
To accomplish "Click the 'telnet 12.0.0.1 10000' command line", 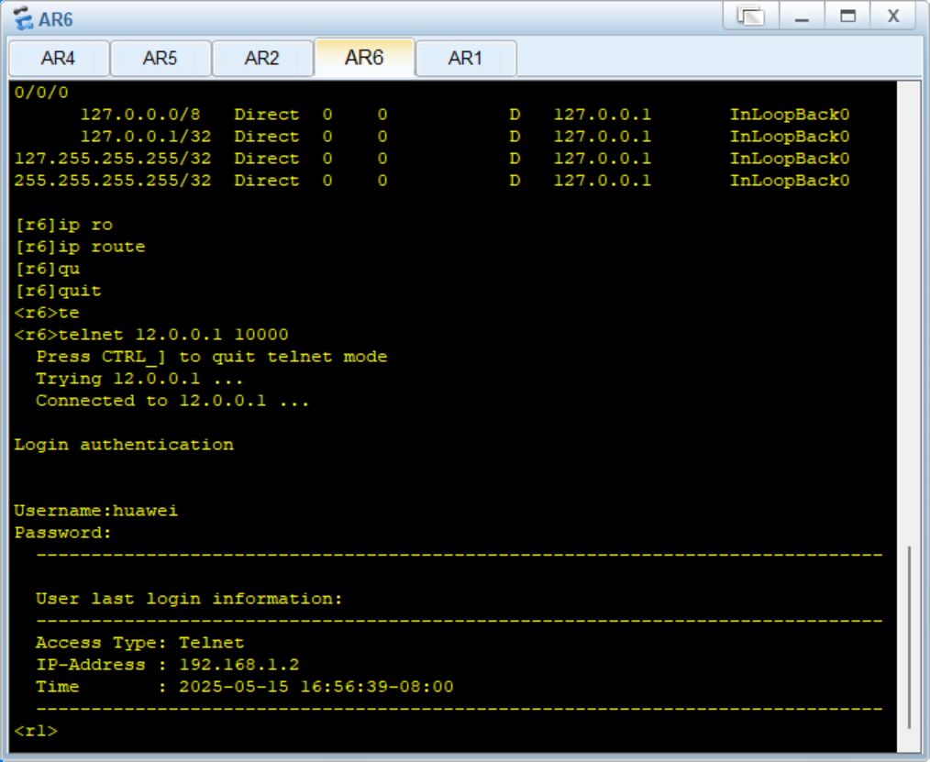I will tap(151, 335).
